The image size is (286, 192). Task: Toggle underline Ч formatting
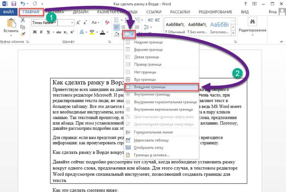click(x=48, y=32)
